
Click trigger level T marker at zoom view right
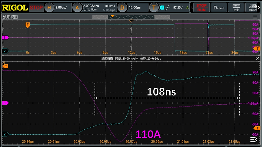pyautogui.click(x=257, y=128)
